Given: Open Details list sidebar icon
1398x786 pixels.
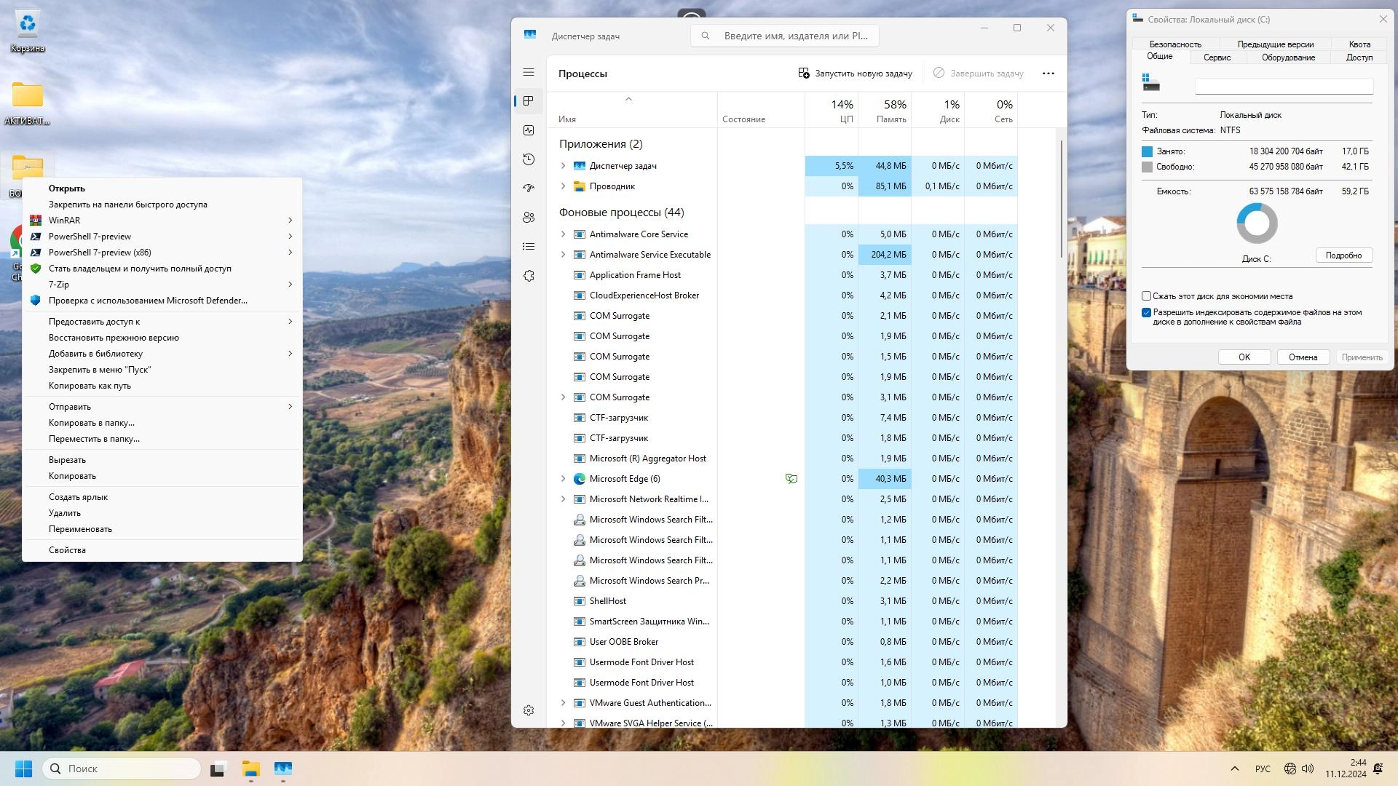Looking at the screenshot, I should click(529, 247).
